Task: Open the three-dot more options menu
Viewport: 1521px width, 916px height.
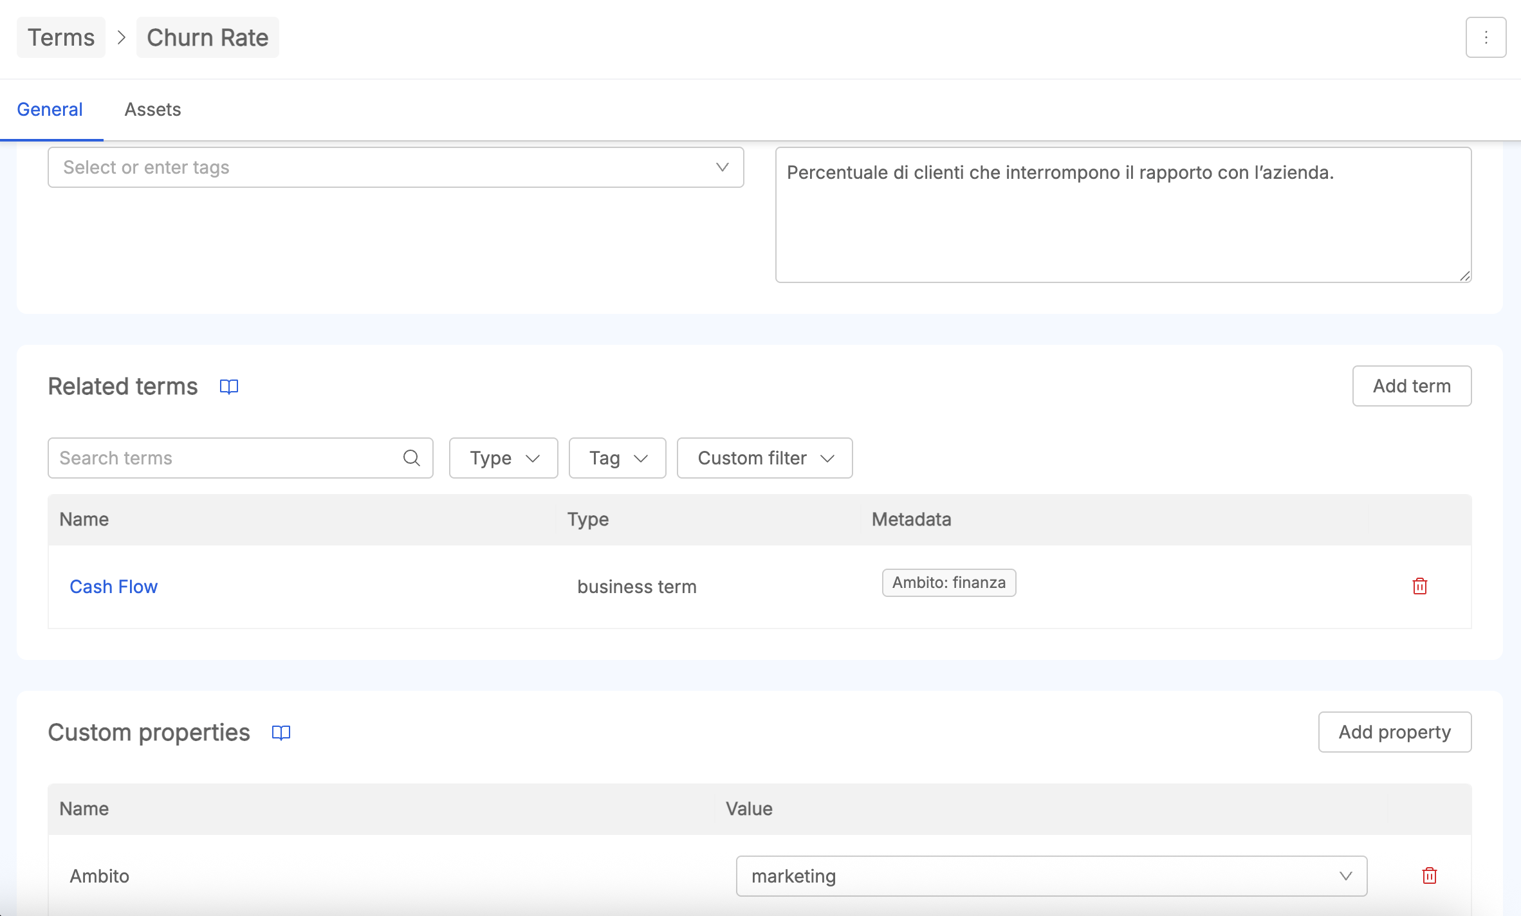Action: point(1486,37)
